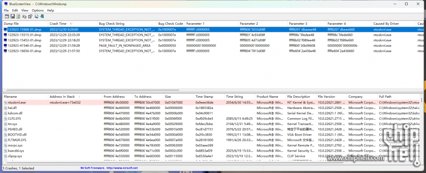Click time stamp 0x6530a4e1
The image size is (426, 173).
(204, 156)
